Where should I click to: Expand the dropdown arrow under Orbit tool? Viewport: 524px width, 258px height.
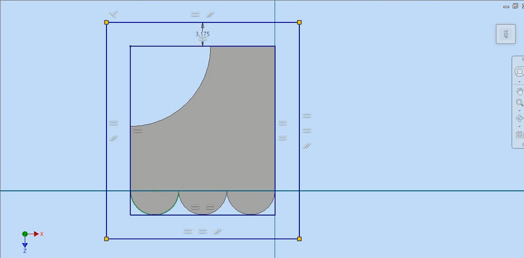(519, 127)
